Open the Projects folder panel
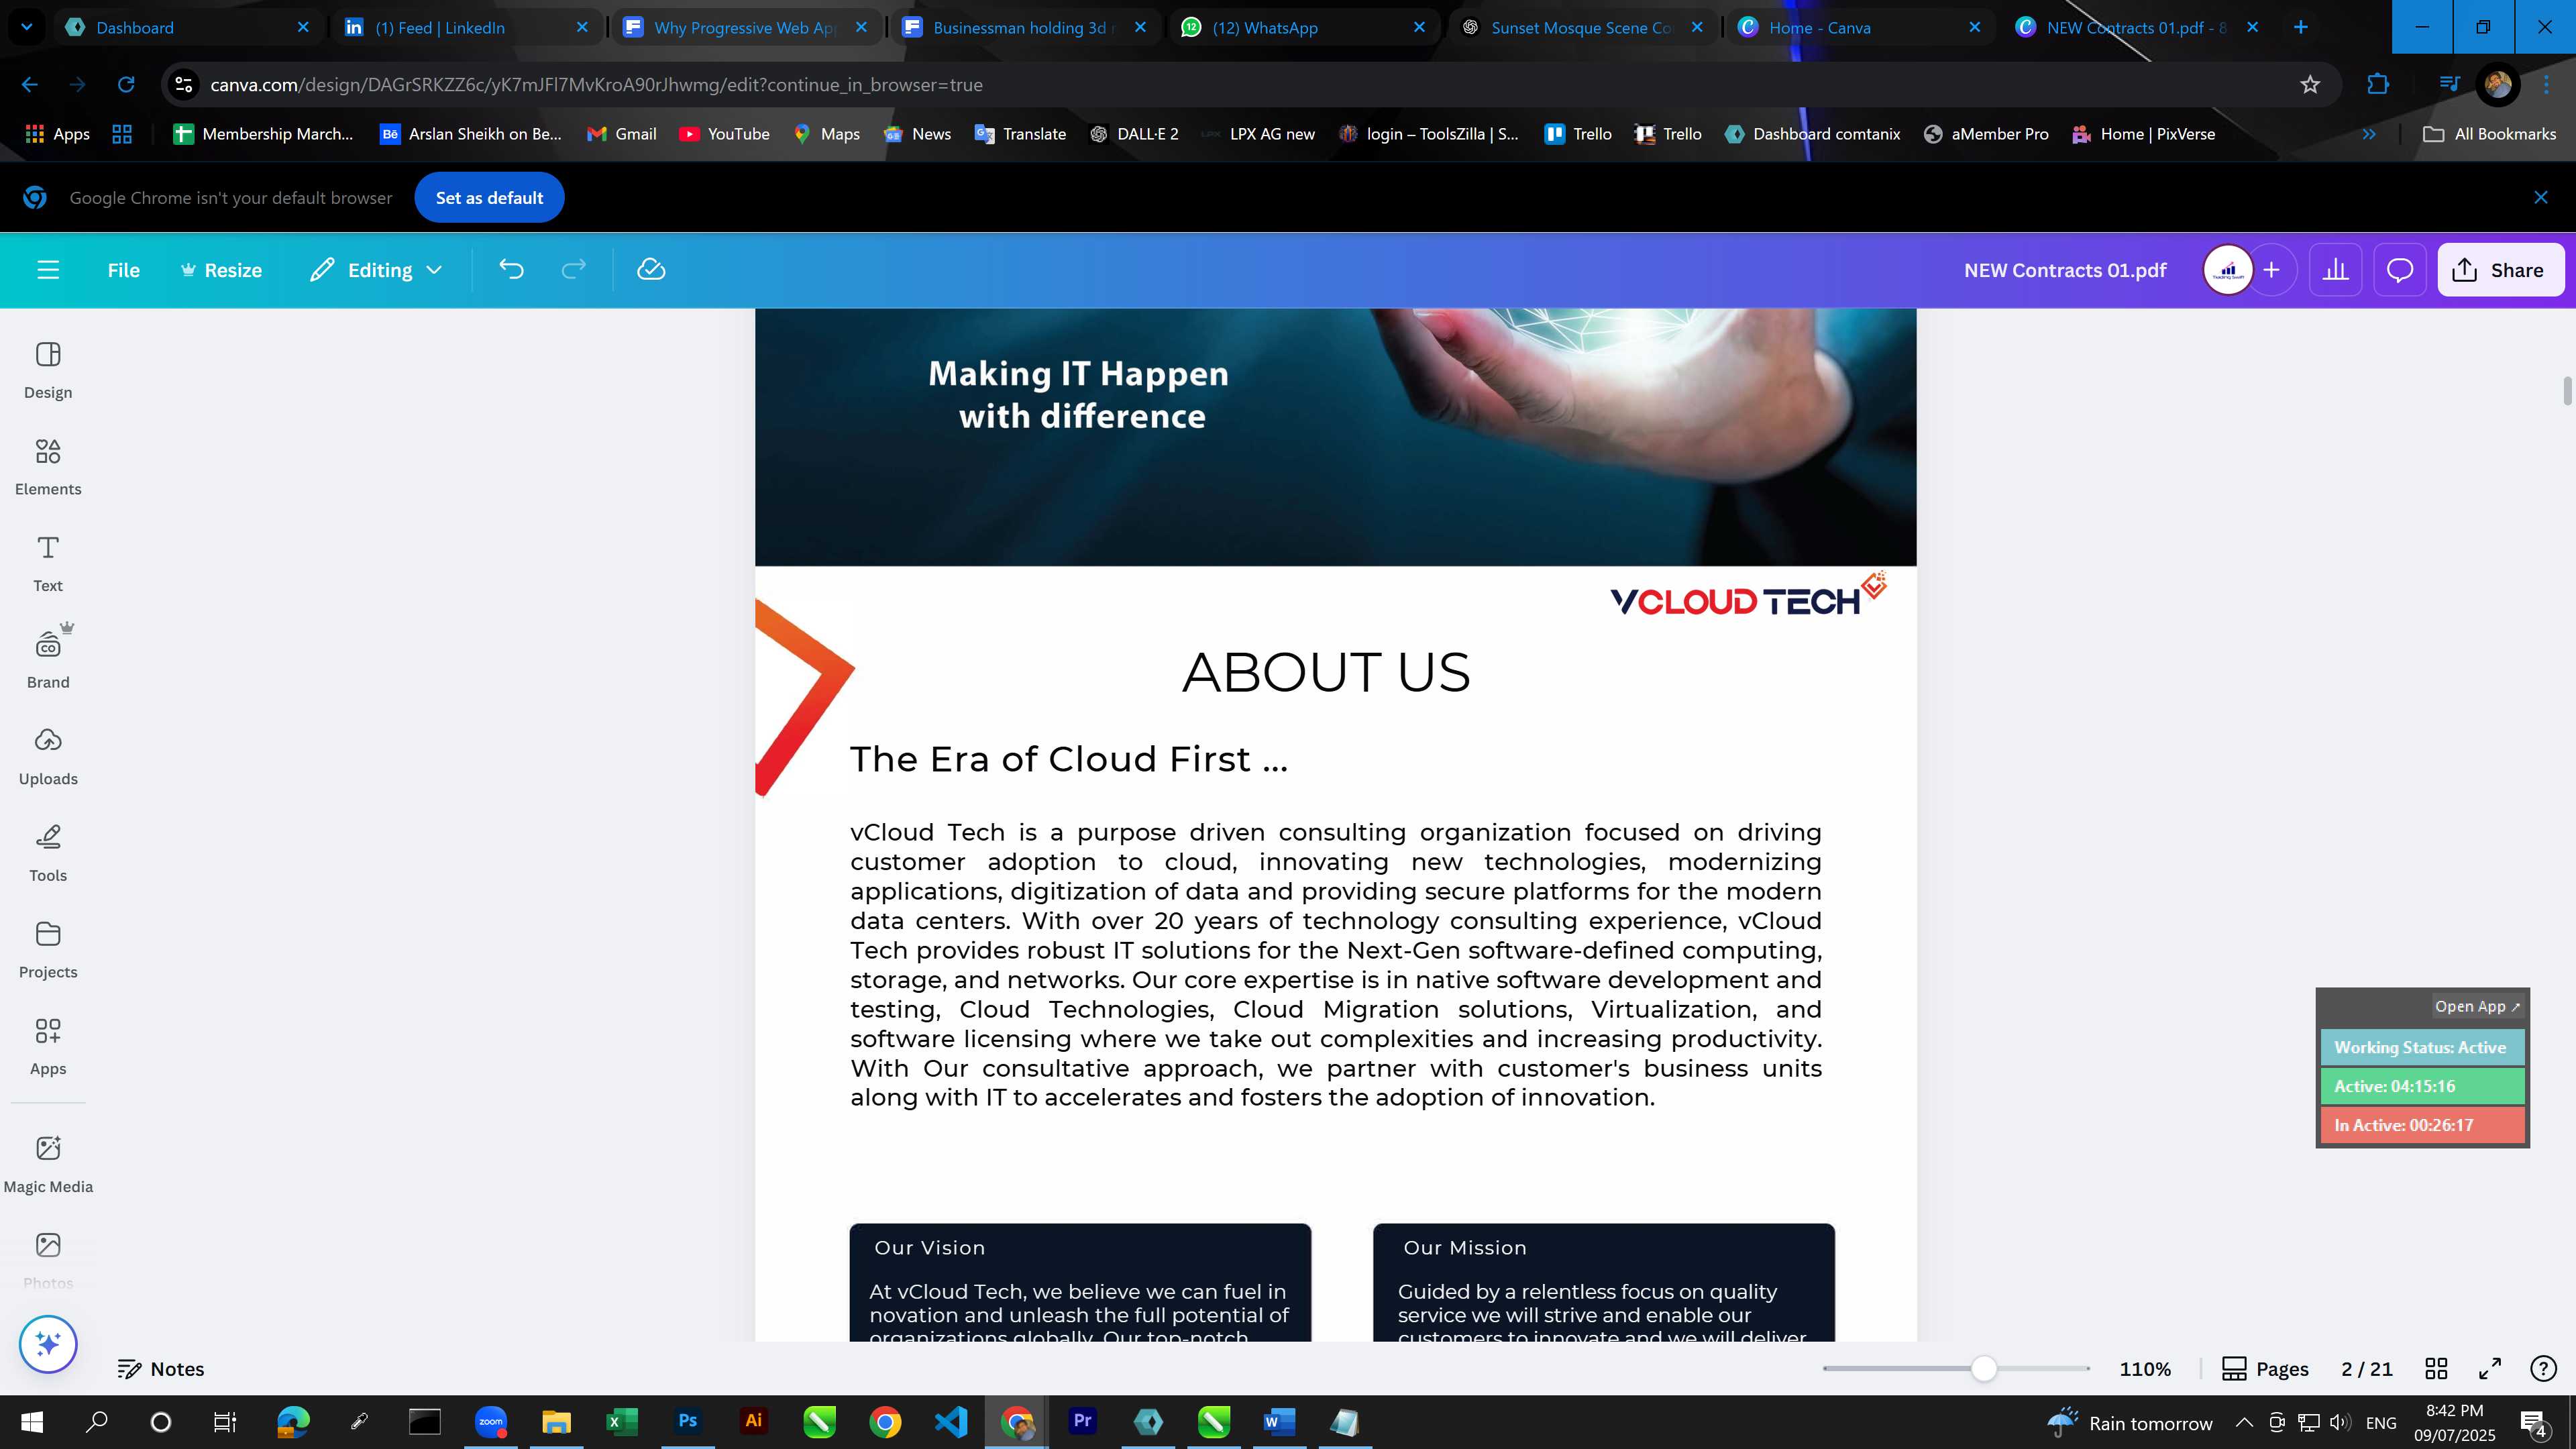 click(x=48, y=950)
